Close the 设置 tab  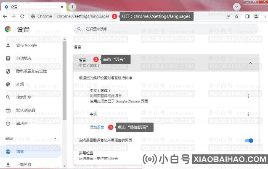pos(62,7)
